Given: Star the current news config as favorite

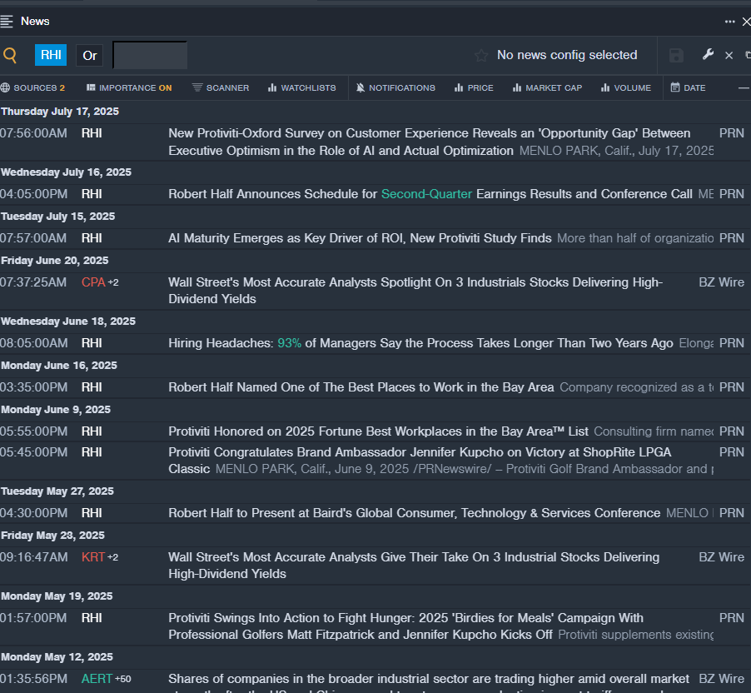Looking at the screenshot, I should [481, 56].
